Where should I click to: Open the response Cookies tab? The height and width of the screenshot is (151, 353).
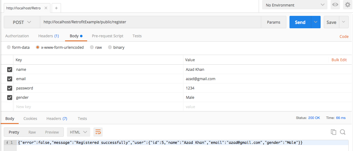coord(30,119)
